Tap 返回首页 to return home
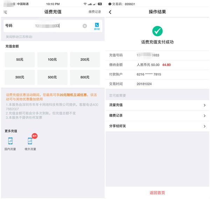Screen dimensions: 210x199 157,193
